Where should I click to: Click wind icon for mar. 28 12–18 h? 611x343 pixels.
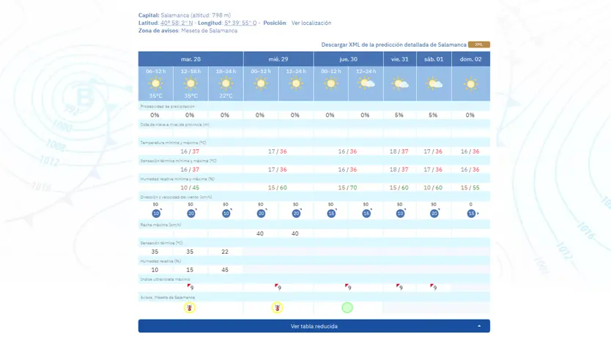[x=191, y=213]
